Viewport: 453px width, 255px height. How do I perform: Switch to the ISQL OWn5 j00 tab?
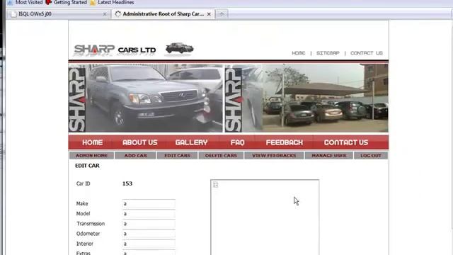click(59, 14)
